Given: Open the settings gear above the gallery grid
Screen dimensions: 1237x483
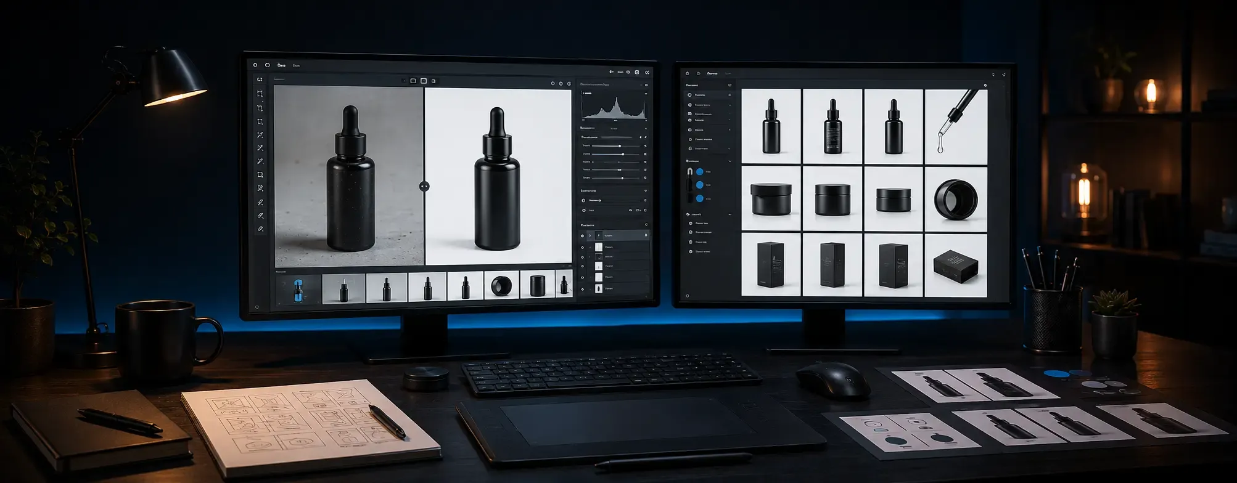Looking at the screenshot, I should [x=985, y=85].
